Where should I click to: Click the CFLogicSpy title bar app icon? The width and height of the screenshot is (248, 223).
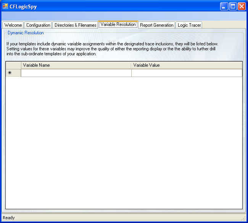click(x=5, y=6)
